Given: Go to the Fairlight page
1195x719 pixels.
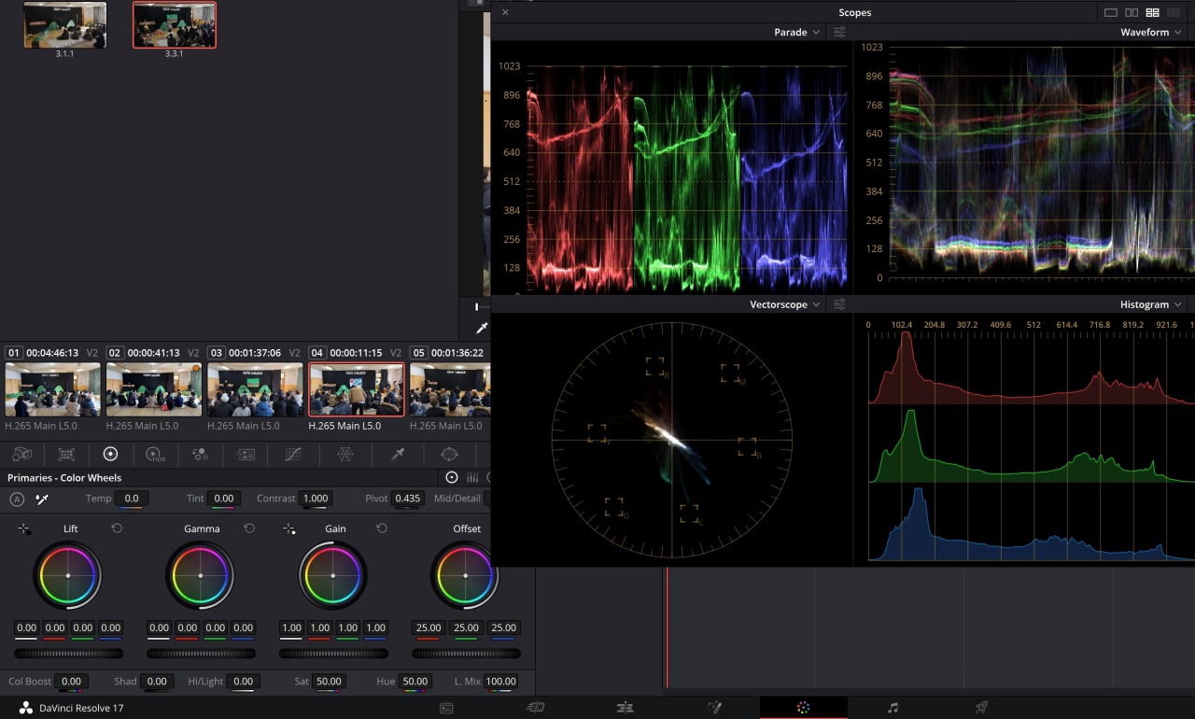Looking at the screenshot, I should pos(893,708).
